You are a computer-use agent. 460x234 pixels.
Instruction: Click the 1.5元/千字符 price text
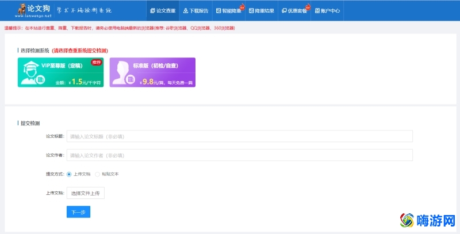[86, 82]
